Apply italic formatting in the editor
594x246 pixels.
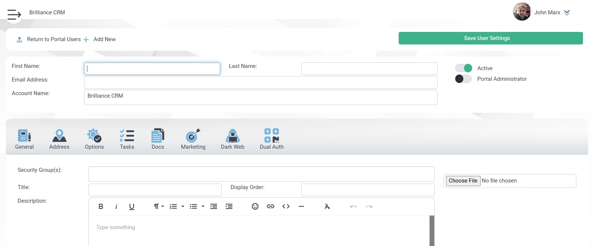pyautogui.click(x=116, y=206)
